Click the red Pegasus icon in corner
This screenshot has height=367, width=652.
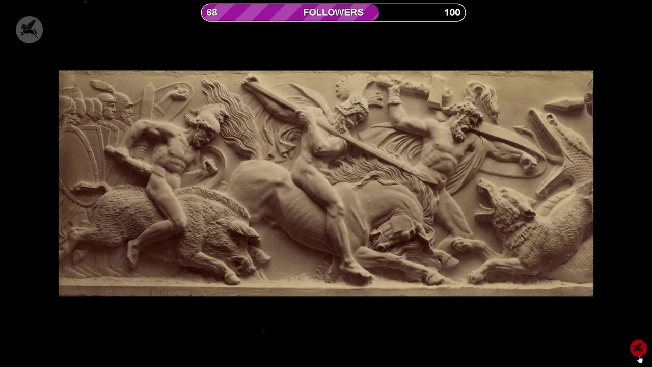pyautogui.click(x=638, y=348)
